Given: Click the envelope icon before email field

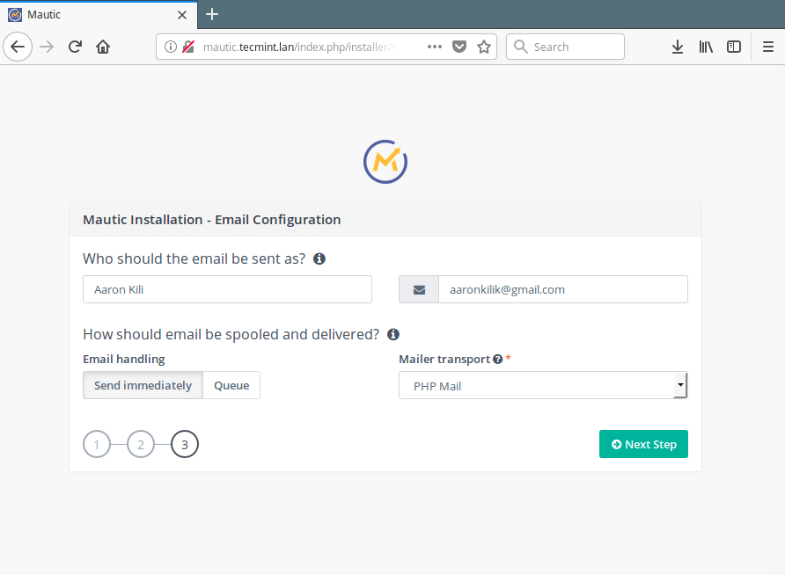Looking at the screenshot, I should point(419,289).
